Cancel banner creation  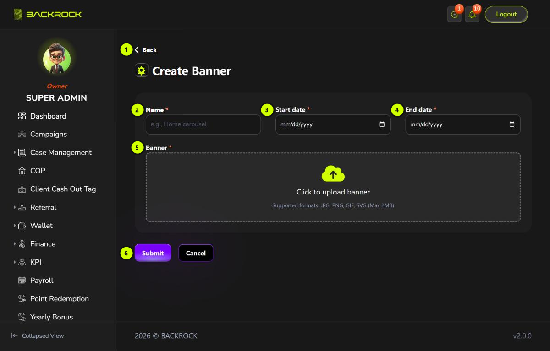click(x=196, y=253)
